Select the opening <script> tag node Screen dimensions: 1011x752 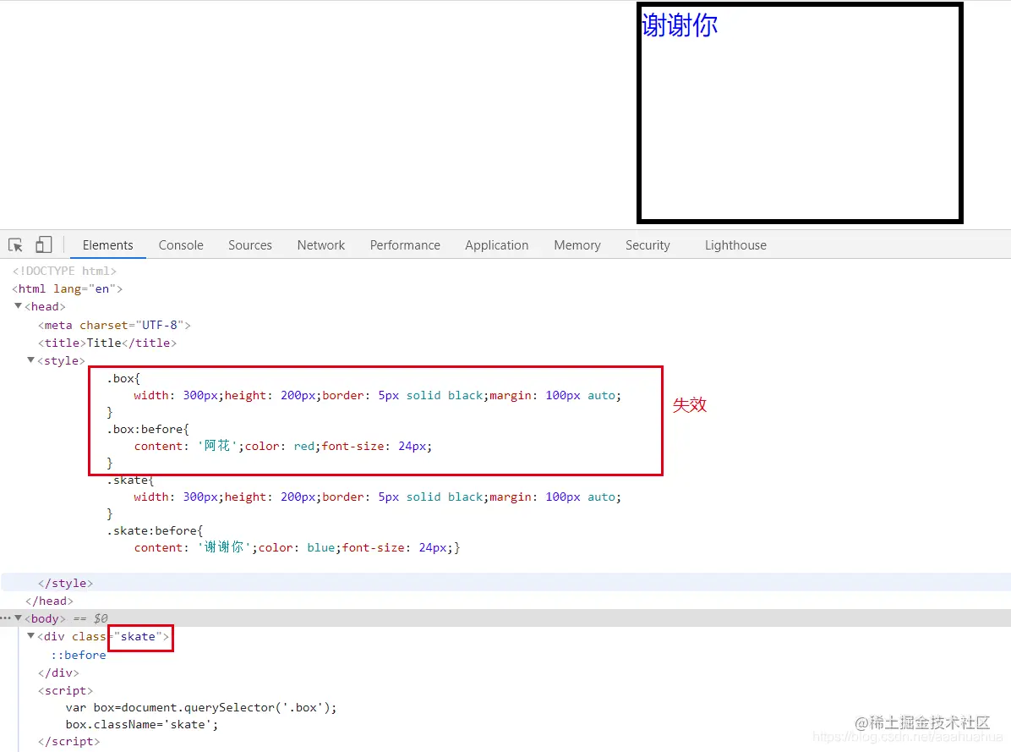[x=65, y=691]
